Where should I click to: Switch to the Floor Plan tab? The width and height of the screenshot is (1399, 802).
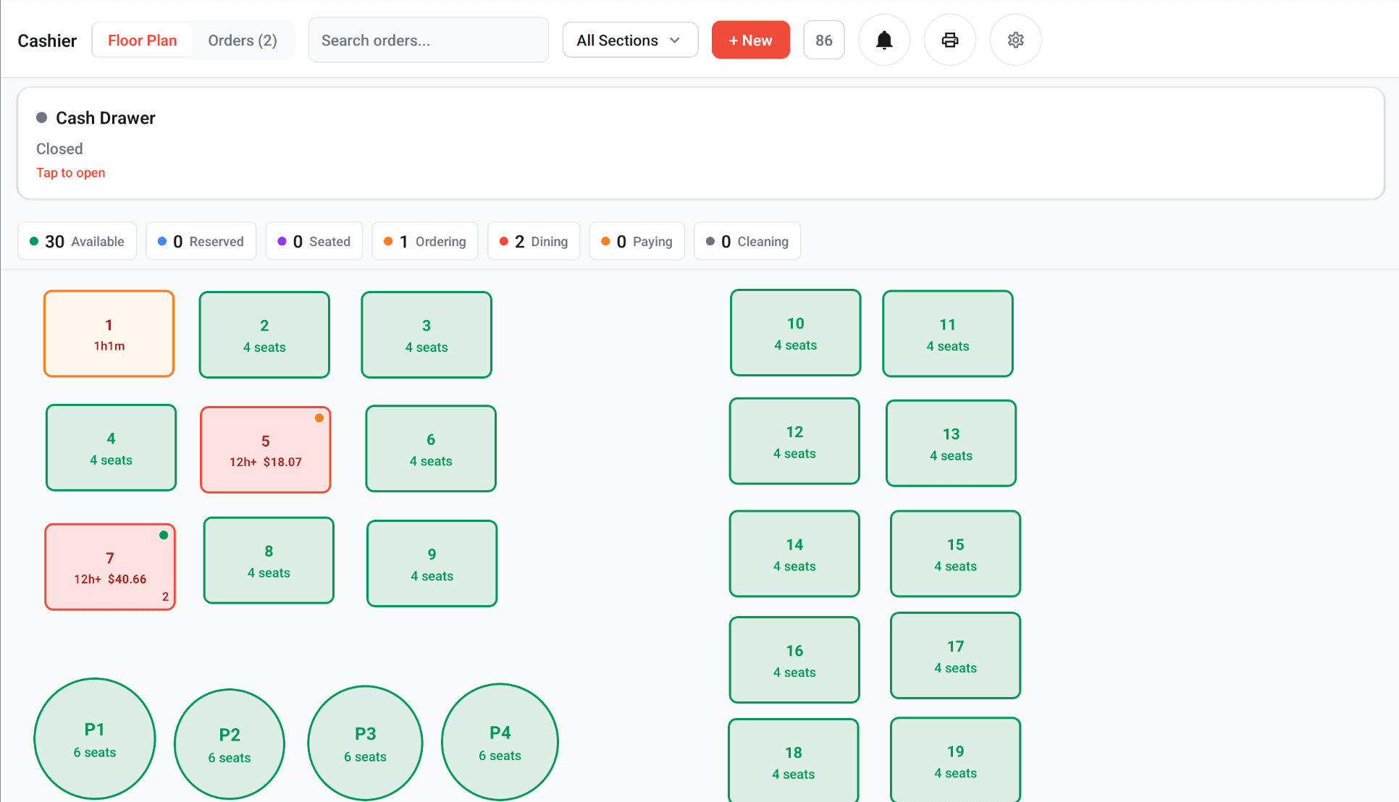(142, 41)
